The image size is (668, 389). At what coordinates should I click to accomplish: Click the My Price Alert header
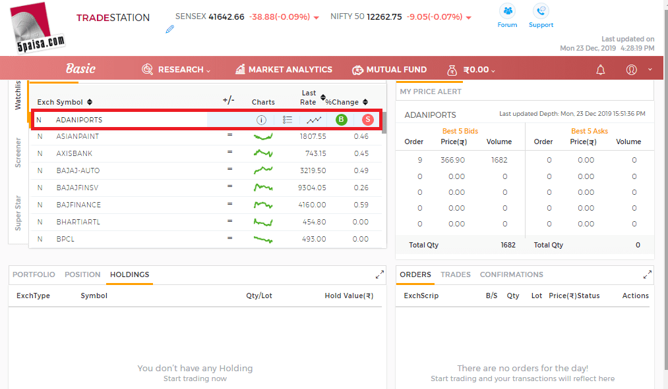(431, 91)
